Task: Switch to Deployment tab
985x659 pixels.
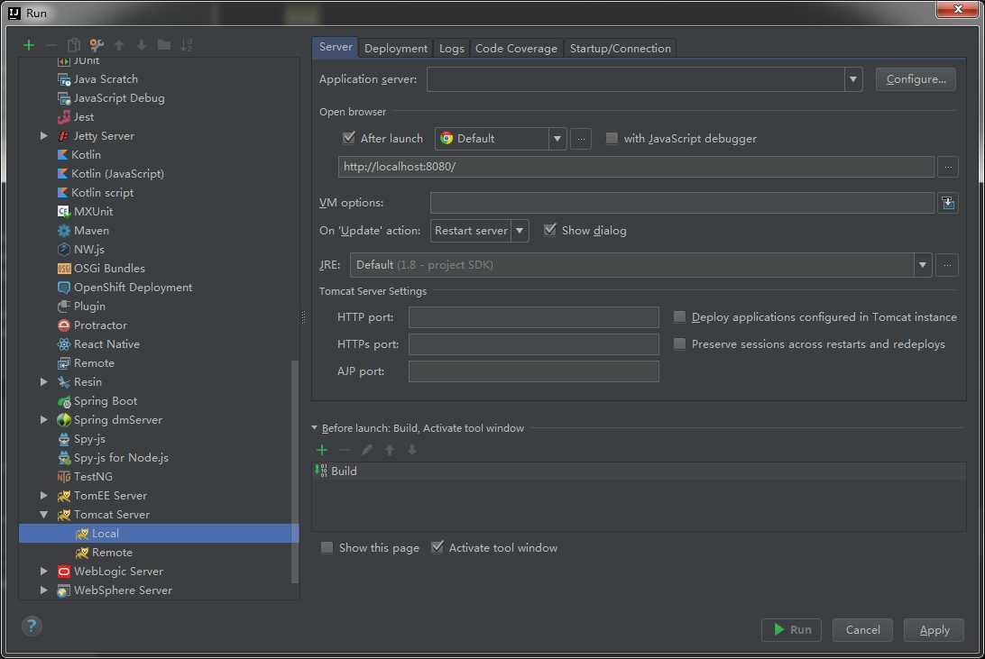Action: [x=396, y=49]
